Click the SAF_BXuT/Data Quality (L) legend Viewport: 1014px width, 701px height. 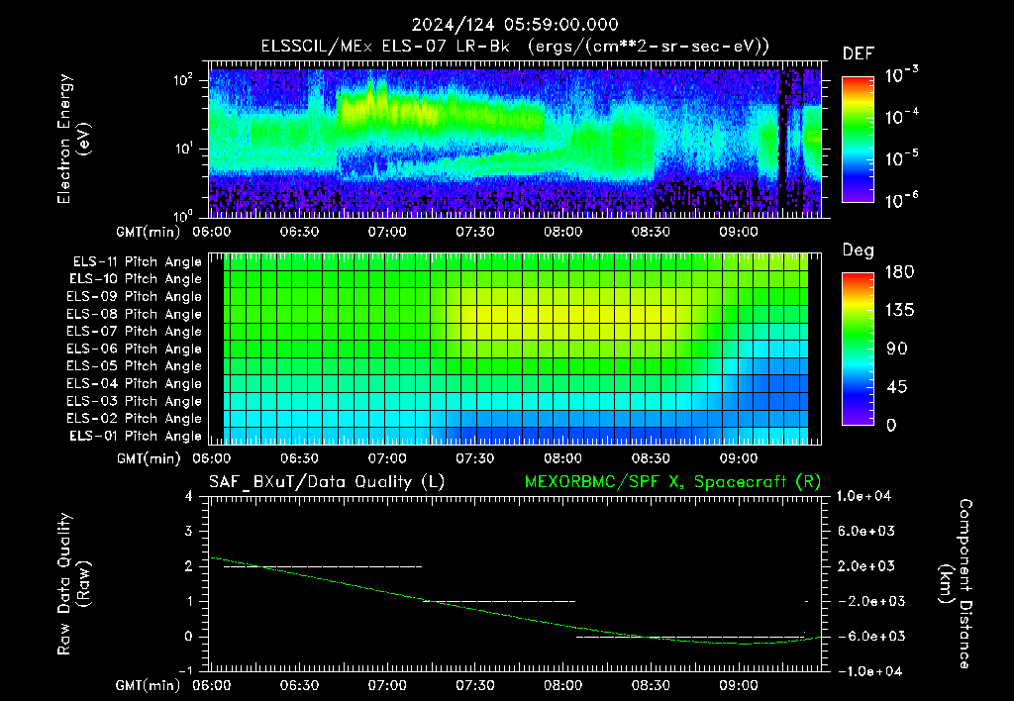[327, 482]
